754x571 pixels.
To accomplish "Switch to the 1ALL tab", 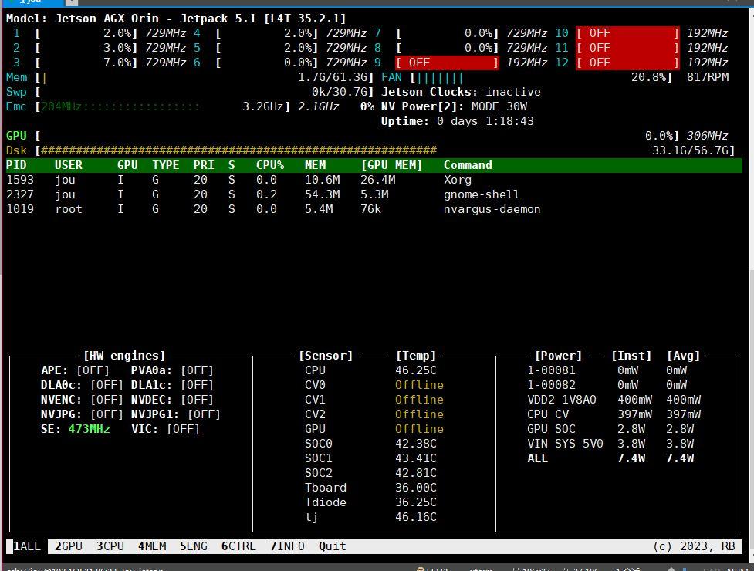I will [27, 546].
